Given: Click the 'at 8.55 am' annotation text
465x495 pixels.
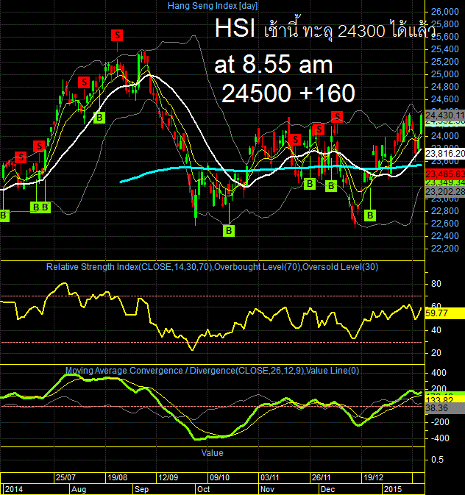Looking at the screenshot, I should point(274,65).
